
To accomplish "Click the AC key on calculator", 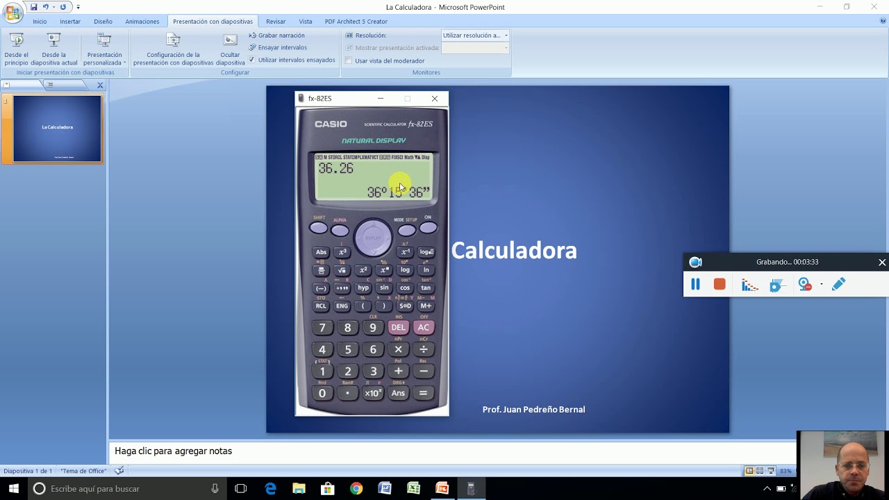I will coord(424,327).
